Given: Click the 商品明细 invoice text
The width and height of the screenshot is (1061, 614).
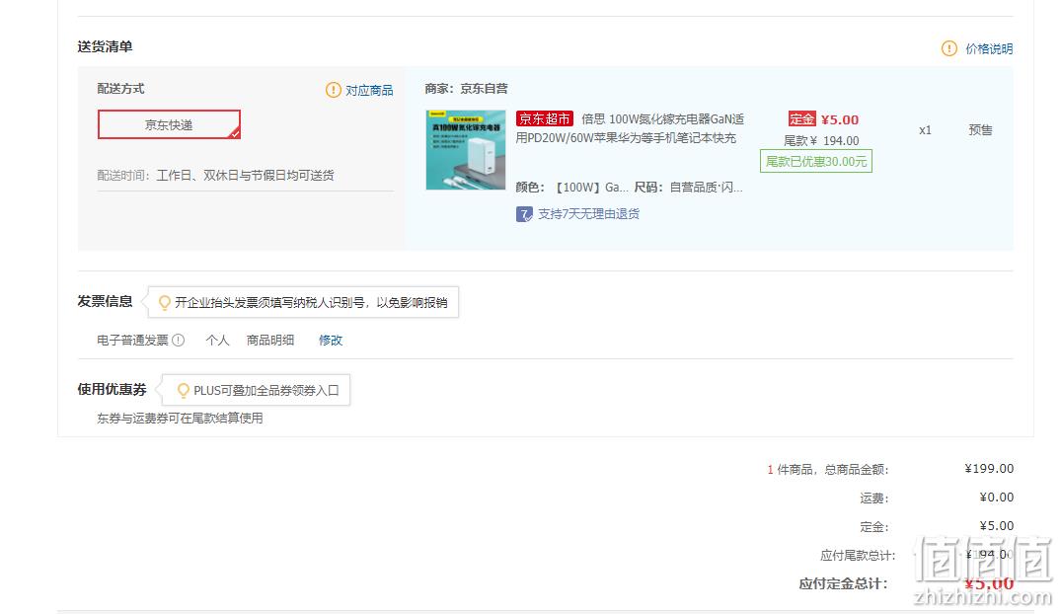Looking at the screenshot, I should (270, 340).
